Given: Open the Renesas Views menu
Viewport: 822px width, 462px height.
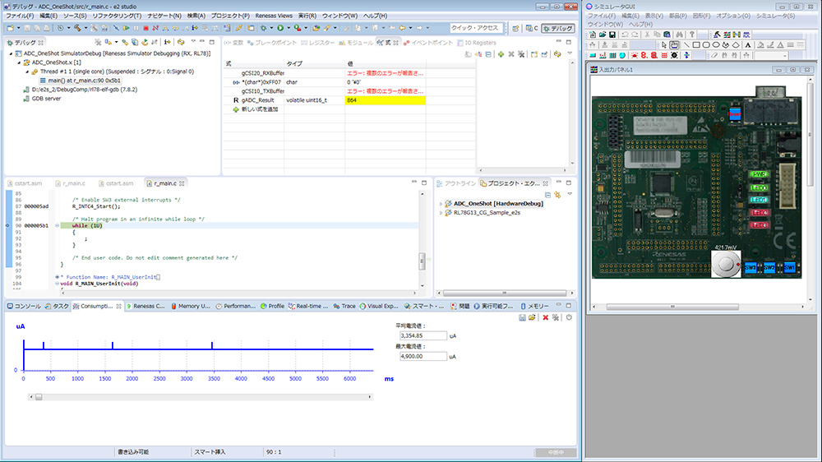Looking at the screenshot, I should [x=274, y=16].
